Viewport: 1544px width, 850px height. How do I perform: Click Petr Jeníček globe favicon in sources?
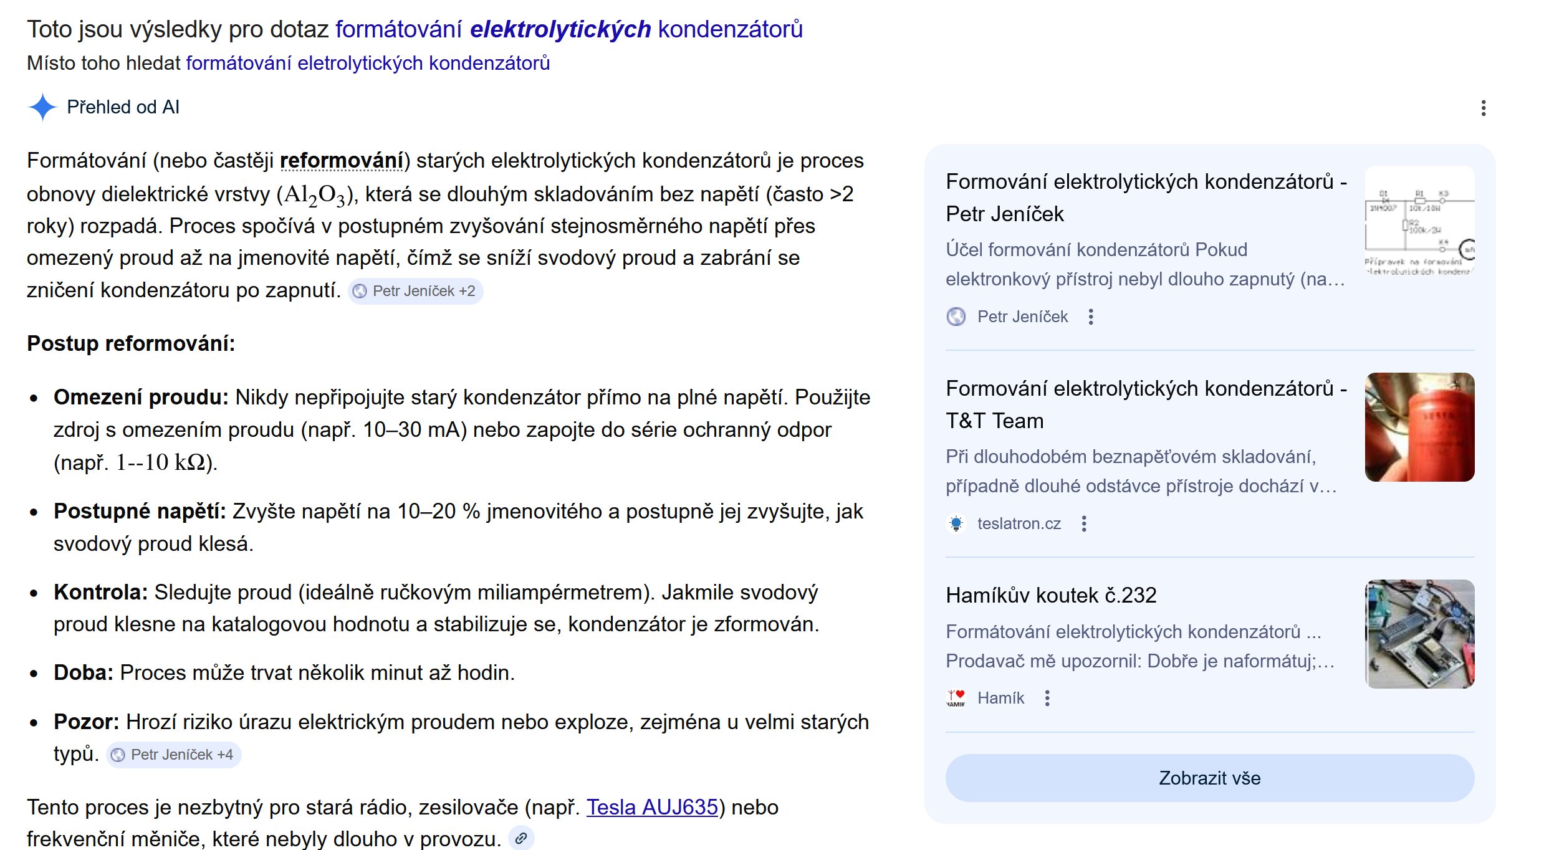(956, 317)
